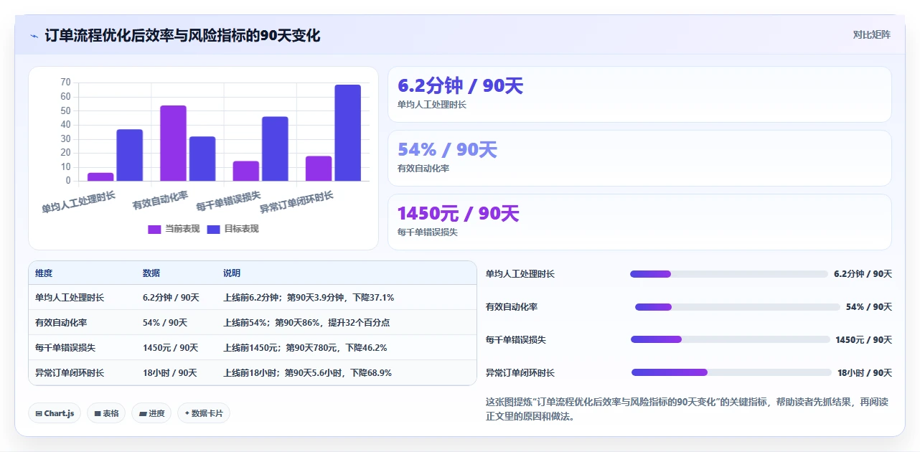The image size is (920, 452).
Task: Click the lightning icon beside the title
Action: pyautogui.click(x=34, y=36)
